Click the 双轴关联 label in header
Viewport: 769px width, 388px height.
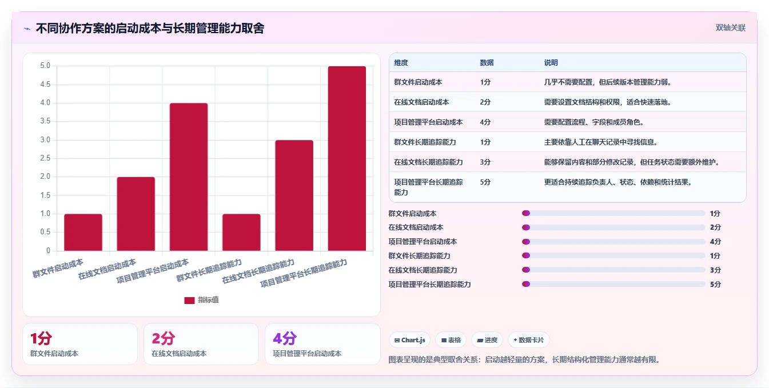[731, 27]
